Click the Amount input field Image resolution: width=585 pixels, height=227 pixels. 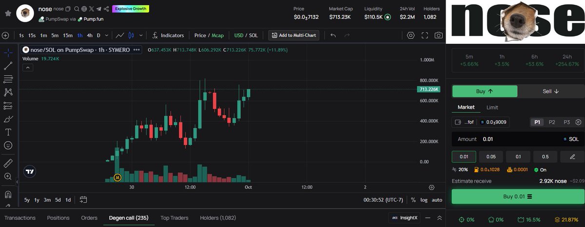tap(517, 139)
